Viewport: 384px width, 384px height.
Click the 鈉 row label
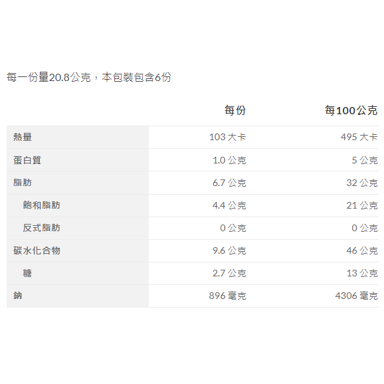[x=18, y=296]
